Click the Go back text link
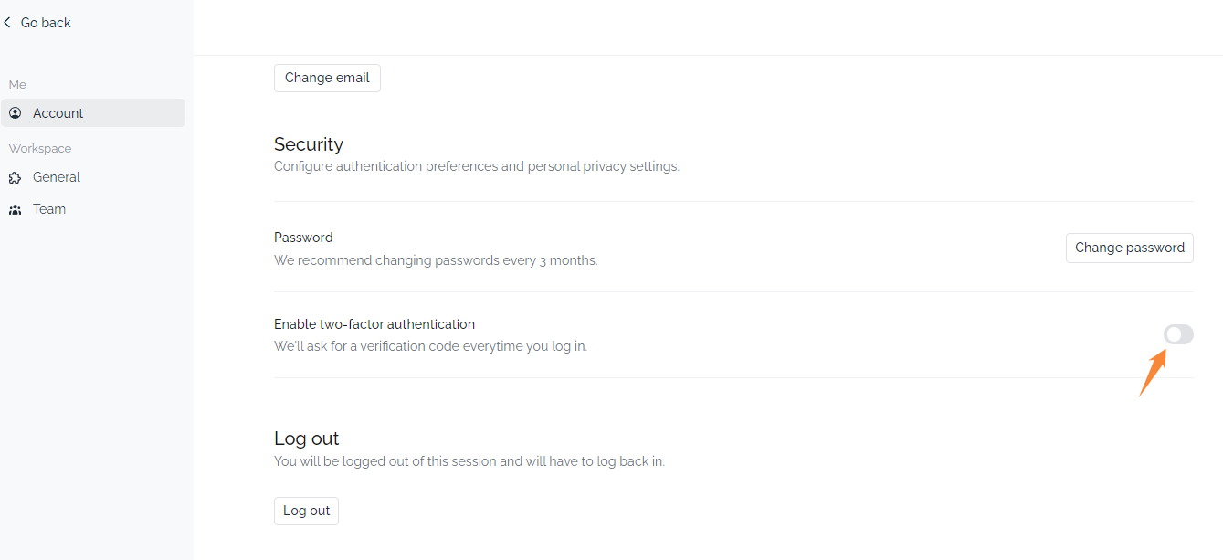 (x=46, y=23)
